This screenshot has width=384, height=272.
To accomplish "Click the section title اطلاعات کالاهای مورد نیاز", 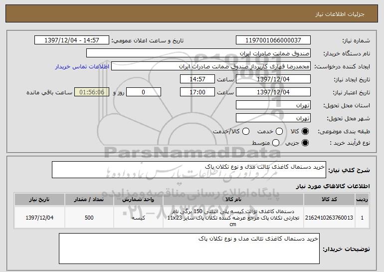I will tap(333, 186).
